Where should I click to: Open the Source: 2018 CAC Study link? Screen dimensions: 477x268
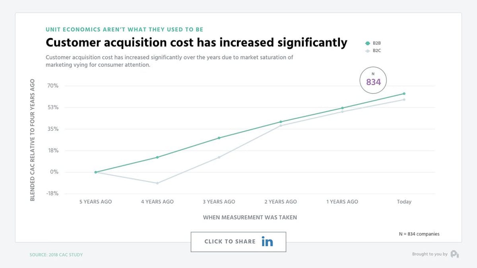point(56,254)
